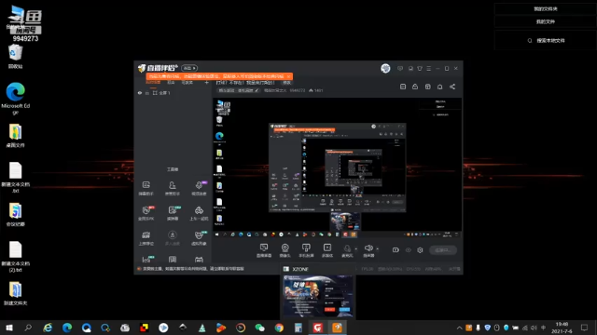Image resolution: width=597 pixels, height=335 pixels.
Task: Open the phone screen casting source
Action: [x=306, y=250]
